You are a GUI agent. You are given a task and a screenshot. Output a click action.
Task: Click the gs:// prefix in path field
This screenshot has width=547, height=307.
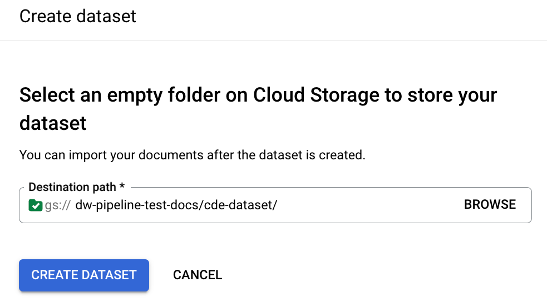(57, 205)
